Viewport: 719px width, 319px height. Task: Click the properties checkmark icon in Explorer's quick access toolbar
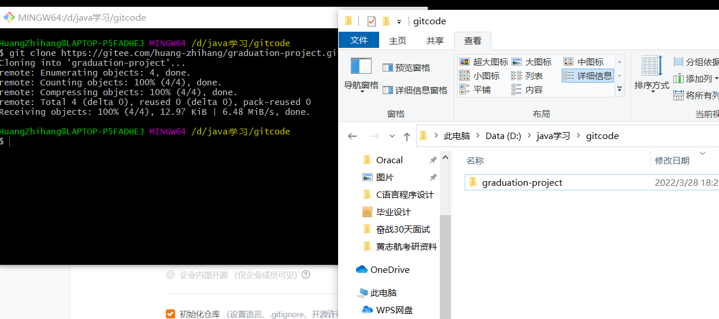(x=372, y=21)
